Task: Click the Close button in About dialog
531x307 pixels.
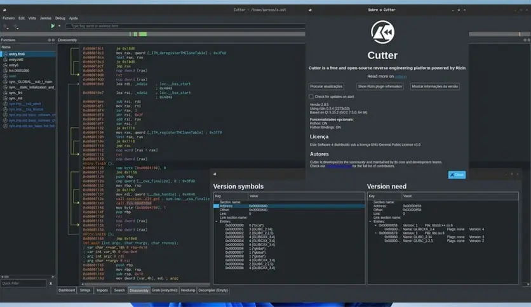Action: (x=457, y=175)
